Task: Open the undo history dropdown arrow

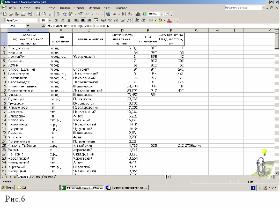Action: point(92,14)
